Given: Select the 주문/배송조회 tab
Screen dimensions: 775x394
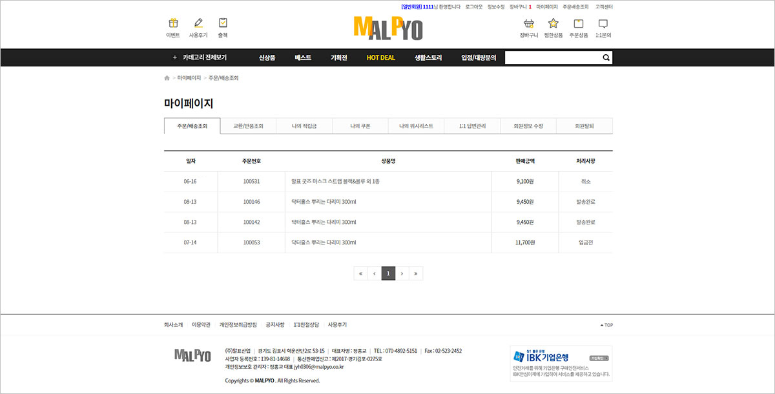Looking at the screenshot, I should tap(192, 126).
